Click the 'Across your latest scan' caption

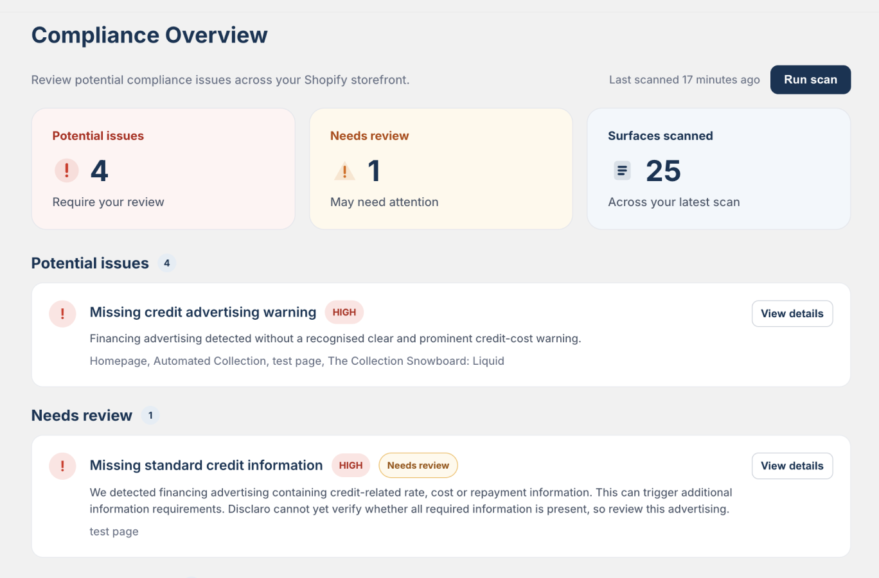click(x=674, y=202)
